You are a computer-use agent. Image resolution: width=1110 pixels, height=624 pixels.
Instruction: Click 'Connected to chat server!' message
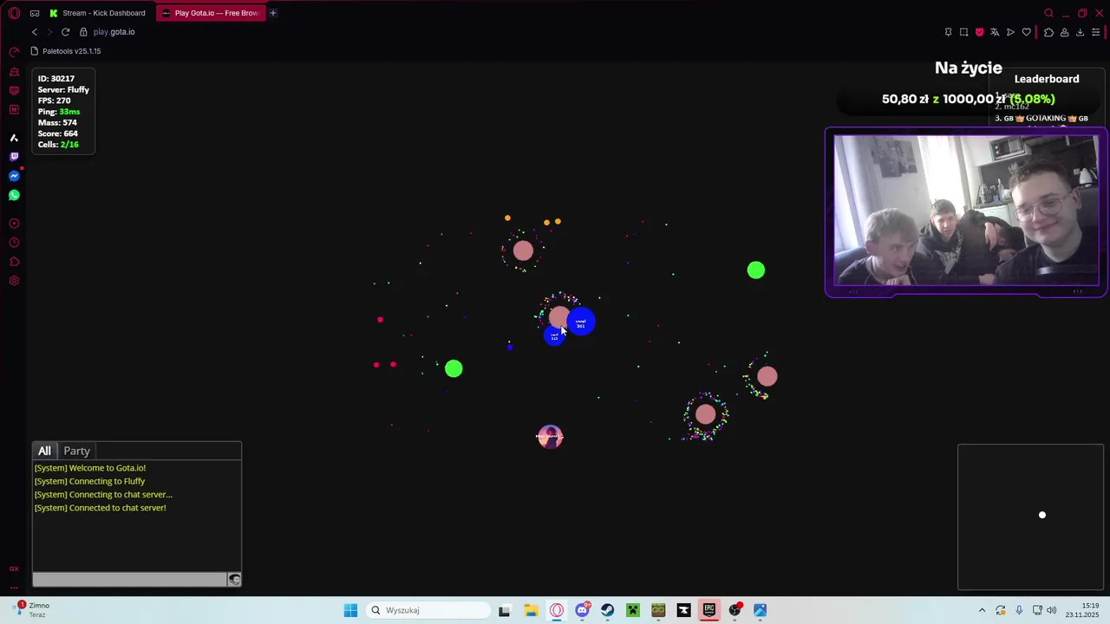[100, 508]
